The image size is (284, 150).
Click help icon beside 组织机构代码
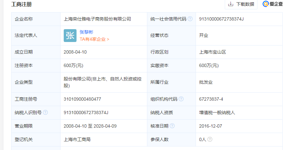pos(181,99)
